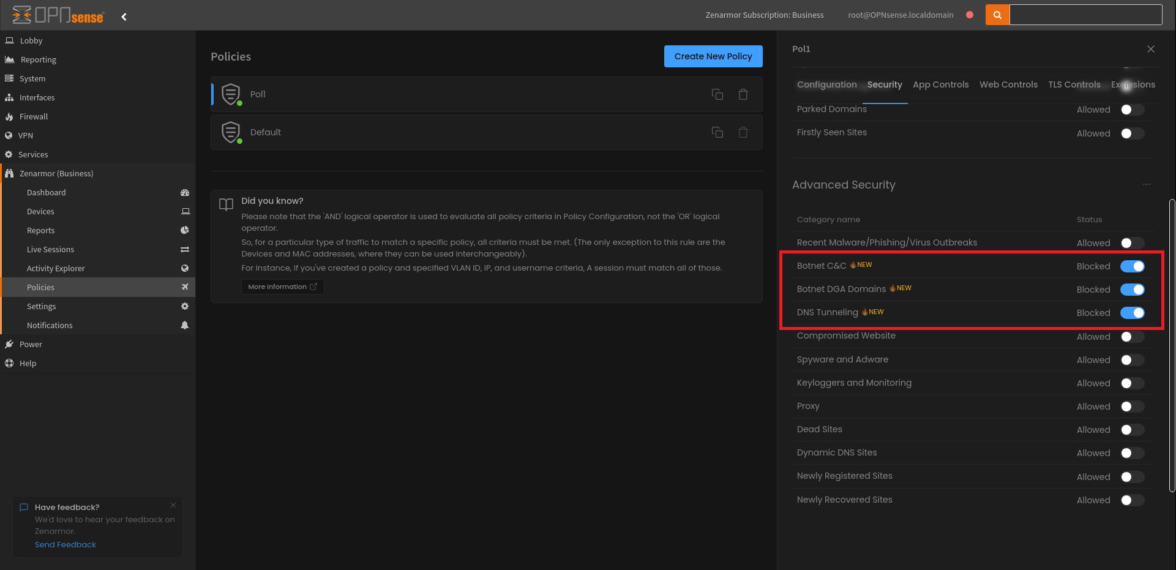The height and width of the screenshot is (570, 1176).
Task: Expand the System menu
Action: pyautogui.click(x=98, y=78)
